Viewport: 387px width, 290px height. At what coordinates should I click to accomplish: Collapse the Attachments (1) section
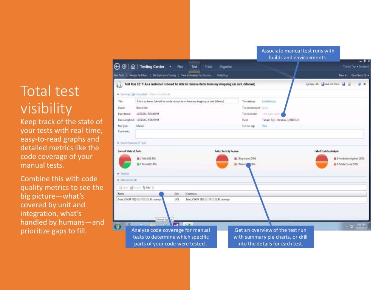click(x=118, y=180)
